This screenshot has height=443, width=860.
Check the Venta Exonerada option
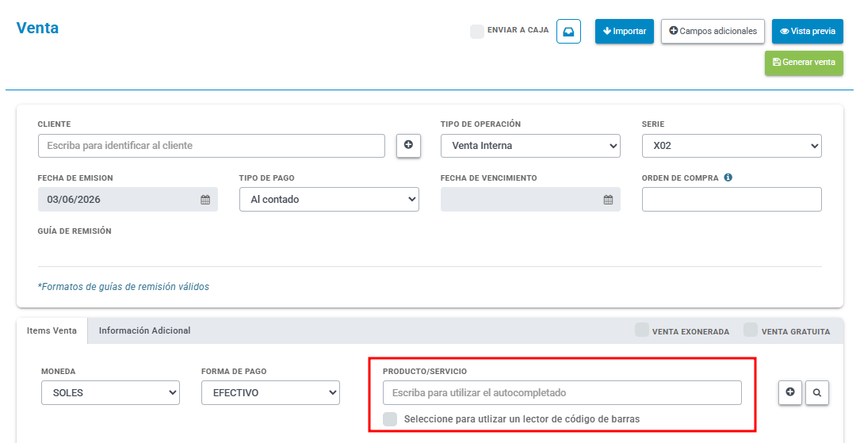coord(641,330)
